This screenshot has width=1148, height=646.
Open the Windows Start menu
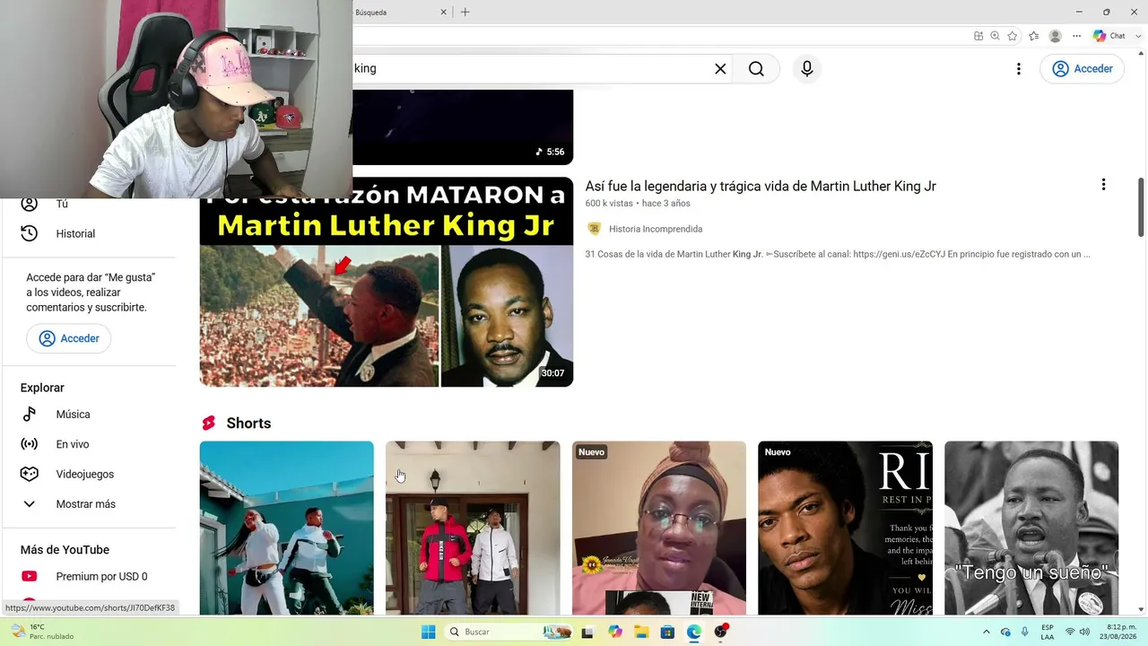point(429,632)
